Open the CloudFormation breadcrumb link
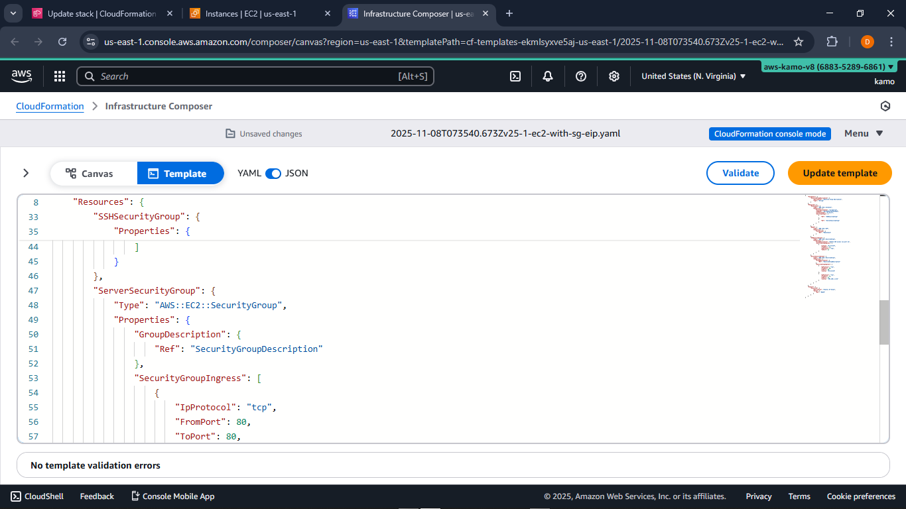This screenshot has width=906, height=509. click(50, 106)
